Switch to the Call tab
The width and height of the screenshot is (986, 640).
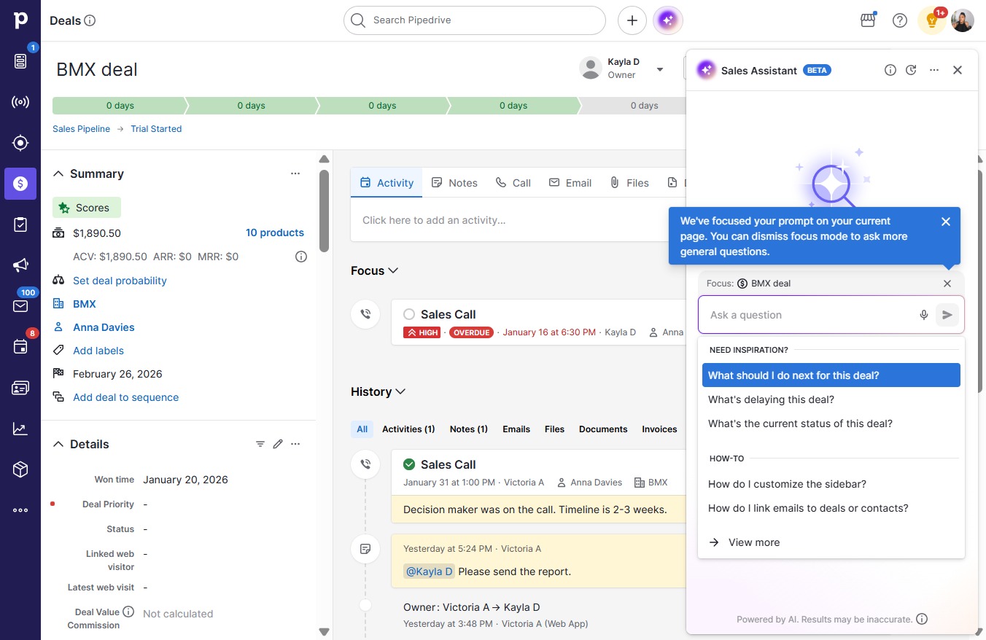pos(513,183)
